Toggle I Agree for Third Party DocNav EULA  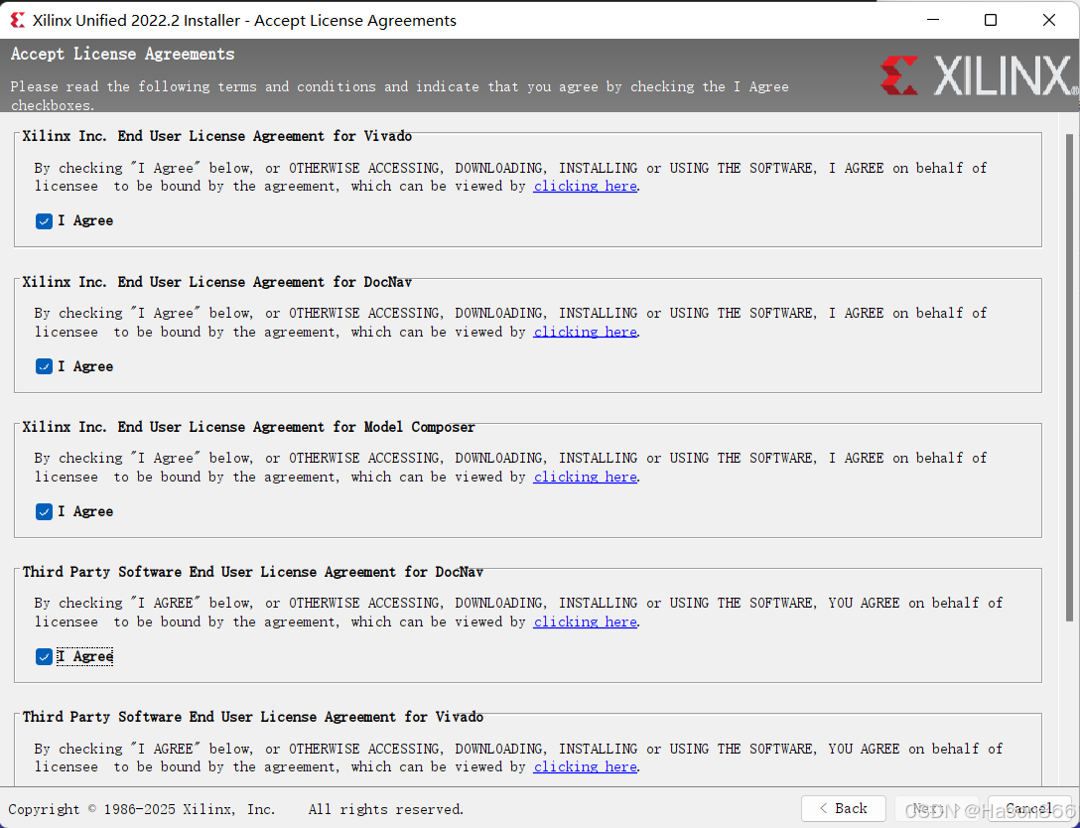point(44,656)
